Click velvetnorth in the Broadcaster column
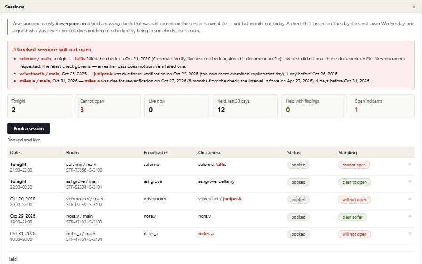 point(155,199)
